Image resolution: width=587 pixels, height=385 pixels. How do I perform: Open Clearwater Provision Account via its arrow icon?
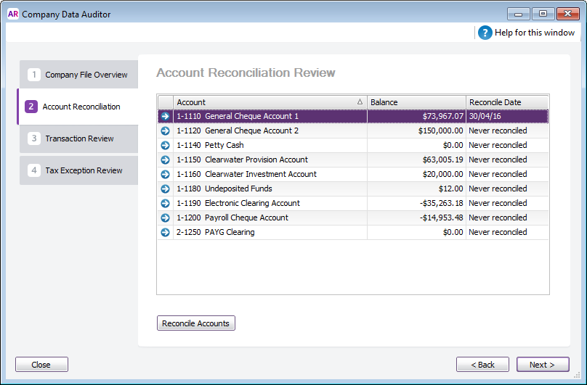[x=165, y=160]
